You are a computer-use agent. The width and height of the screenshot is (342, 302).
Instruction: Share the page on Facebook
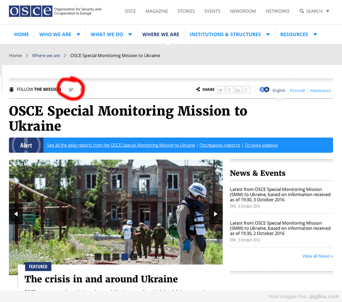pyautogui.click(x=229, y=90)
